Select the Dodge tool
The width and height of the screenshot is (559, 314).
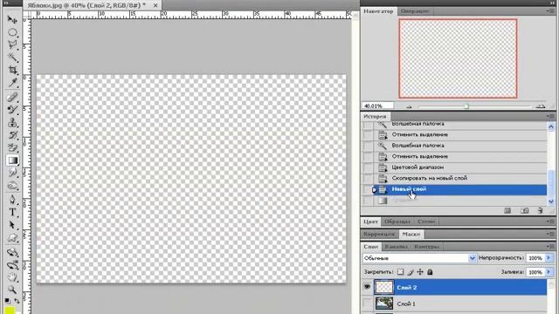(12, 186)
